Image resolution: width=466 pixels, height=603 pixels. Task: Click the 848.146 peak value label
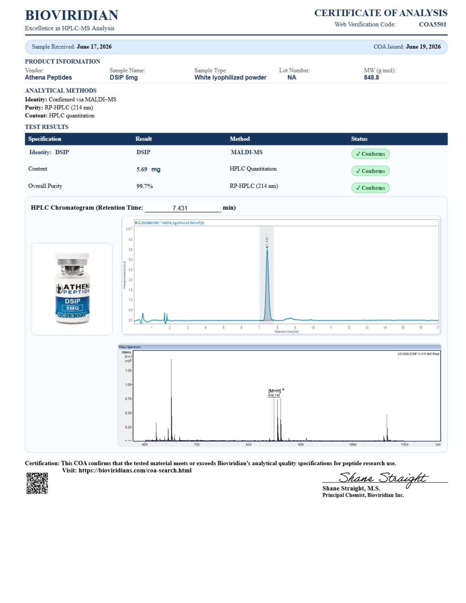click(274, 395)
